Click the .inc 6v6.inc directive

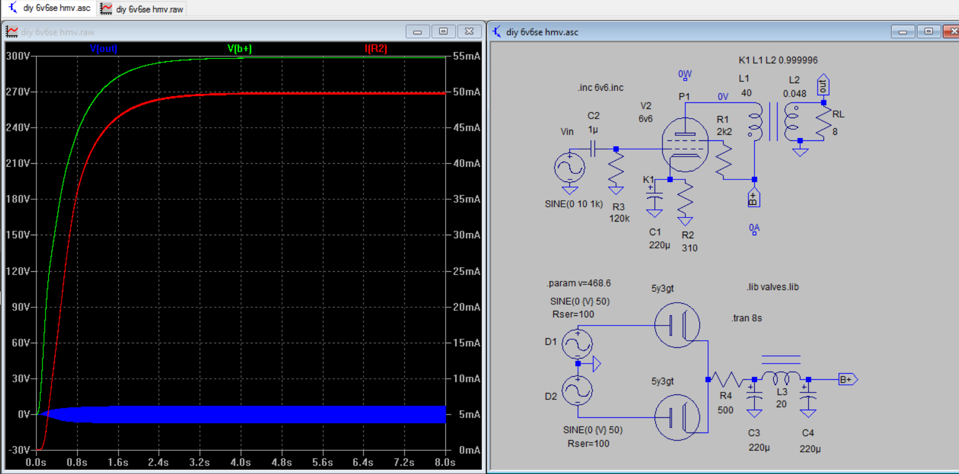(600, 87)
